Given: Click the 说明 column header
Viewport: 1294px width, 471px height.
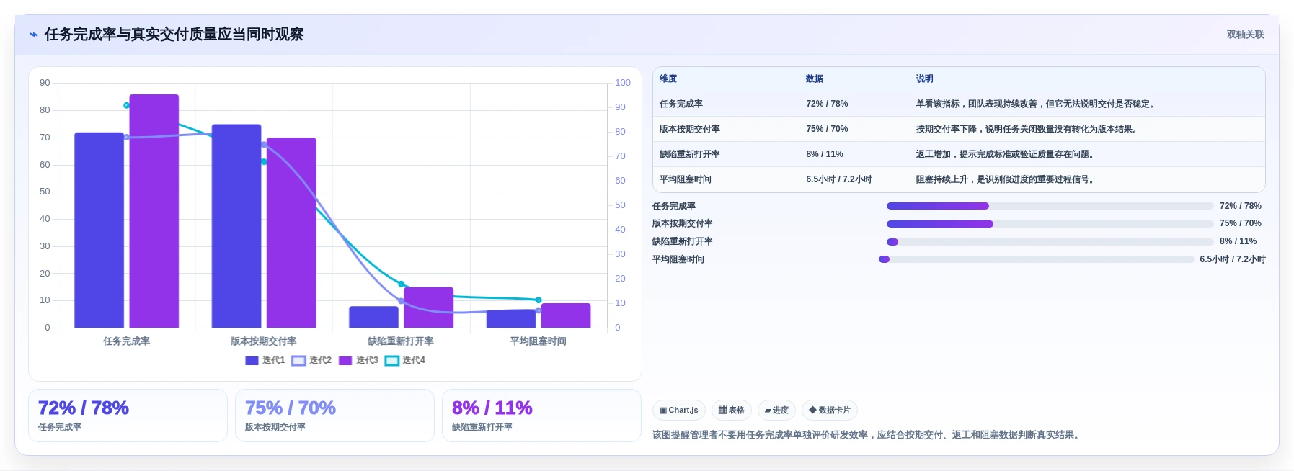Looking at the screenshot, I should coord(925,78).
